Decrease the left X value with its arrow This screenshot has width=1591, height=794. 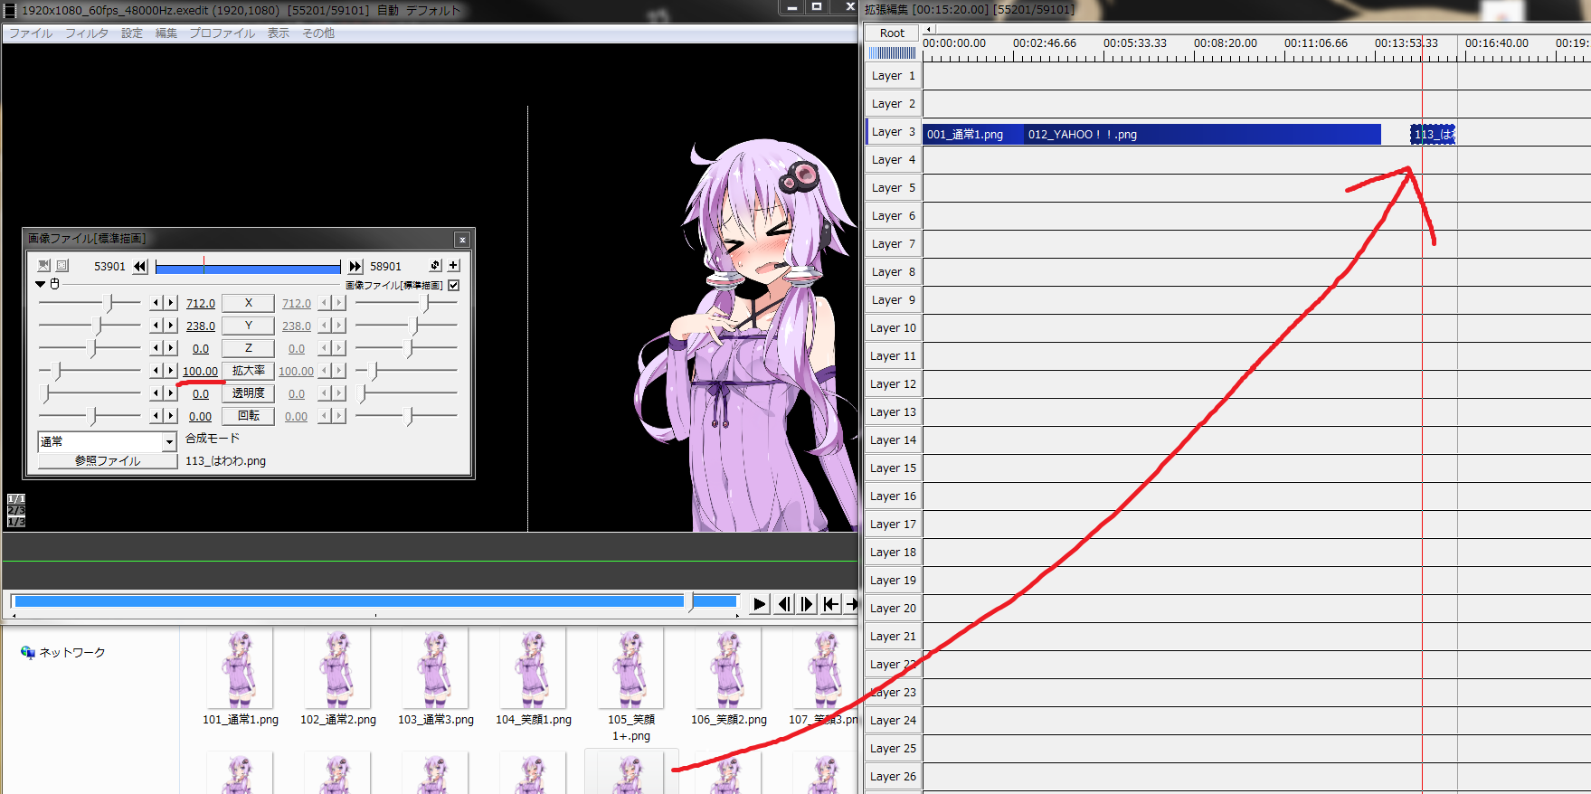(156, 303)
